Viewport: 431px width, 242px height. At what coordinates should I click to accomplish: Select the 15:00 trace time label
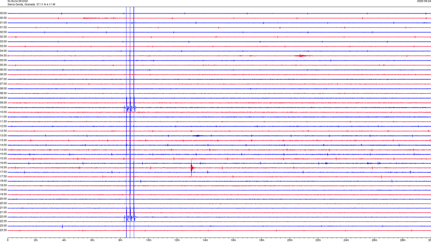point(4,154)
